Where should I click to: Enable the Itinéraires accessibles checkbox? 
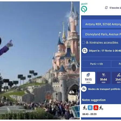click(83, 42)
